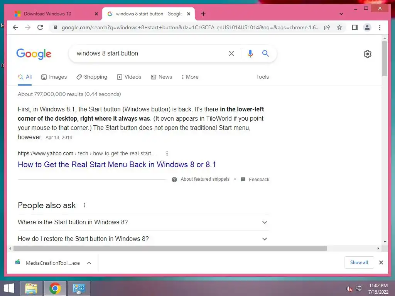
Task: Switch to Shopping results
Action: click(x=92, y=77)
